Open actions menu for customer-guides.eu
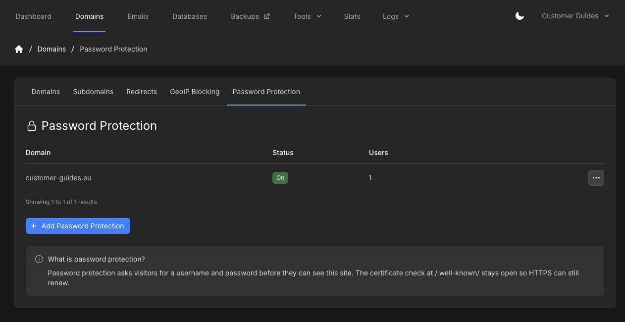Viewport: 625px width, 322px height. coord(596,178)
